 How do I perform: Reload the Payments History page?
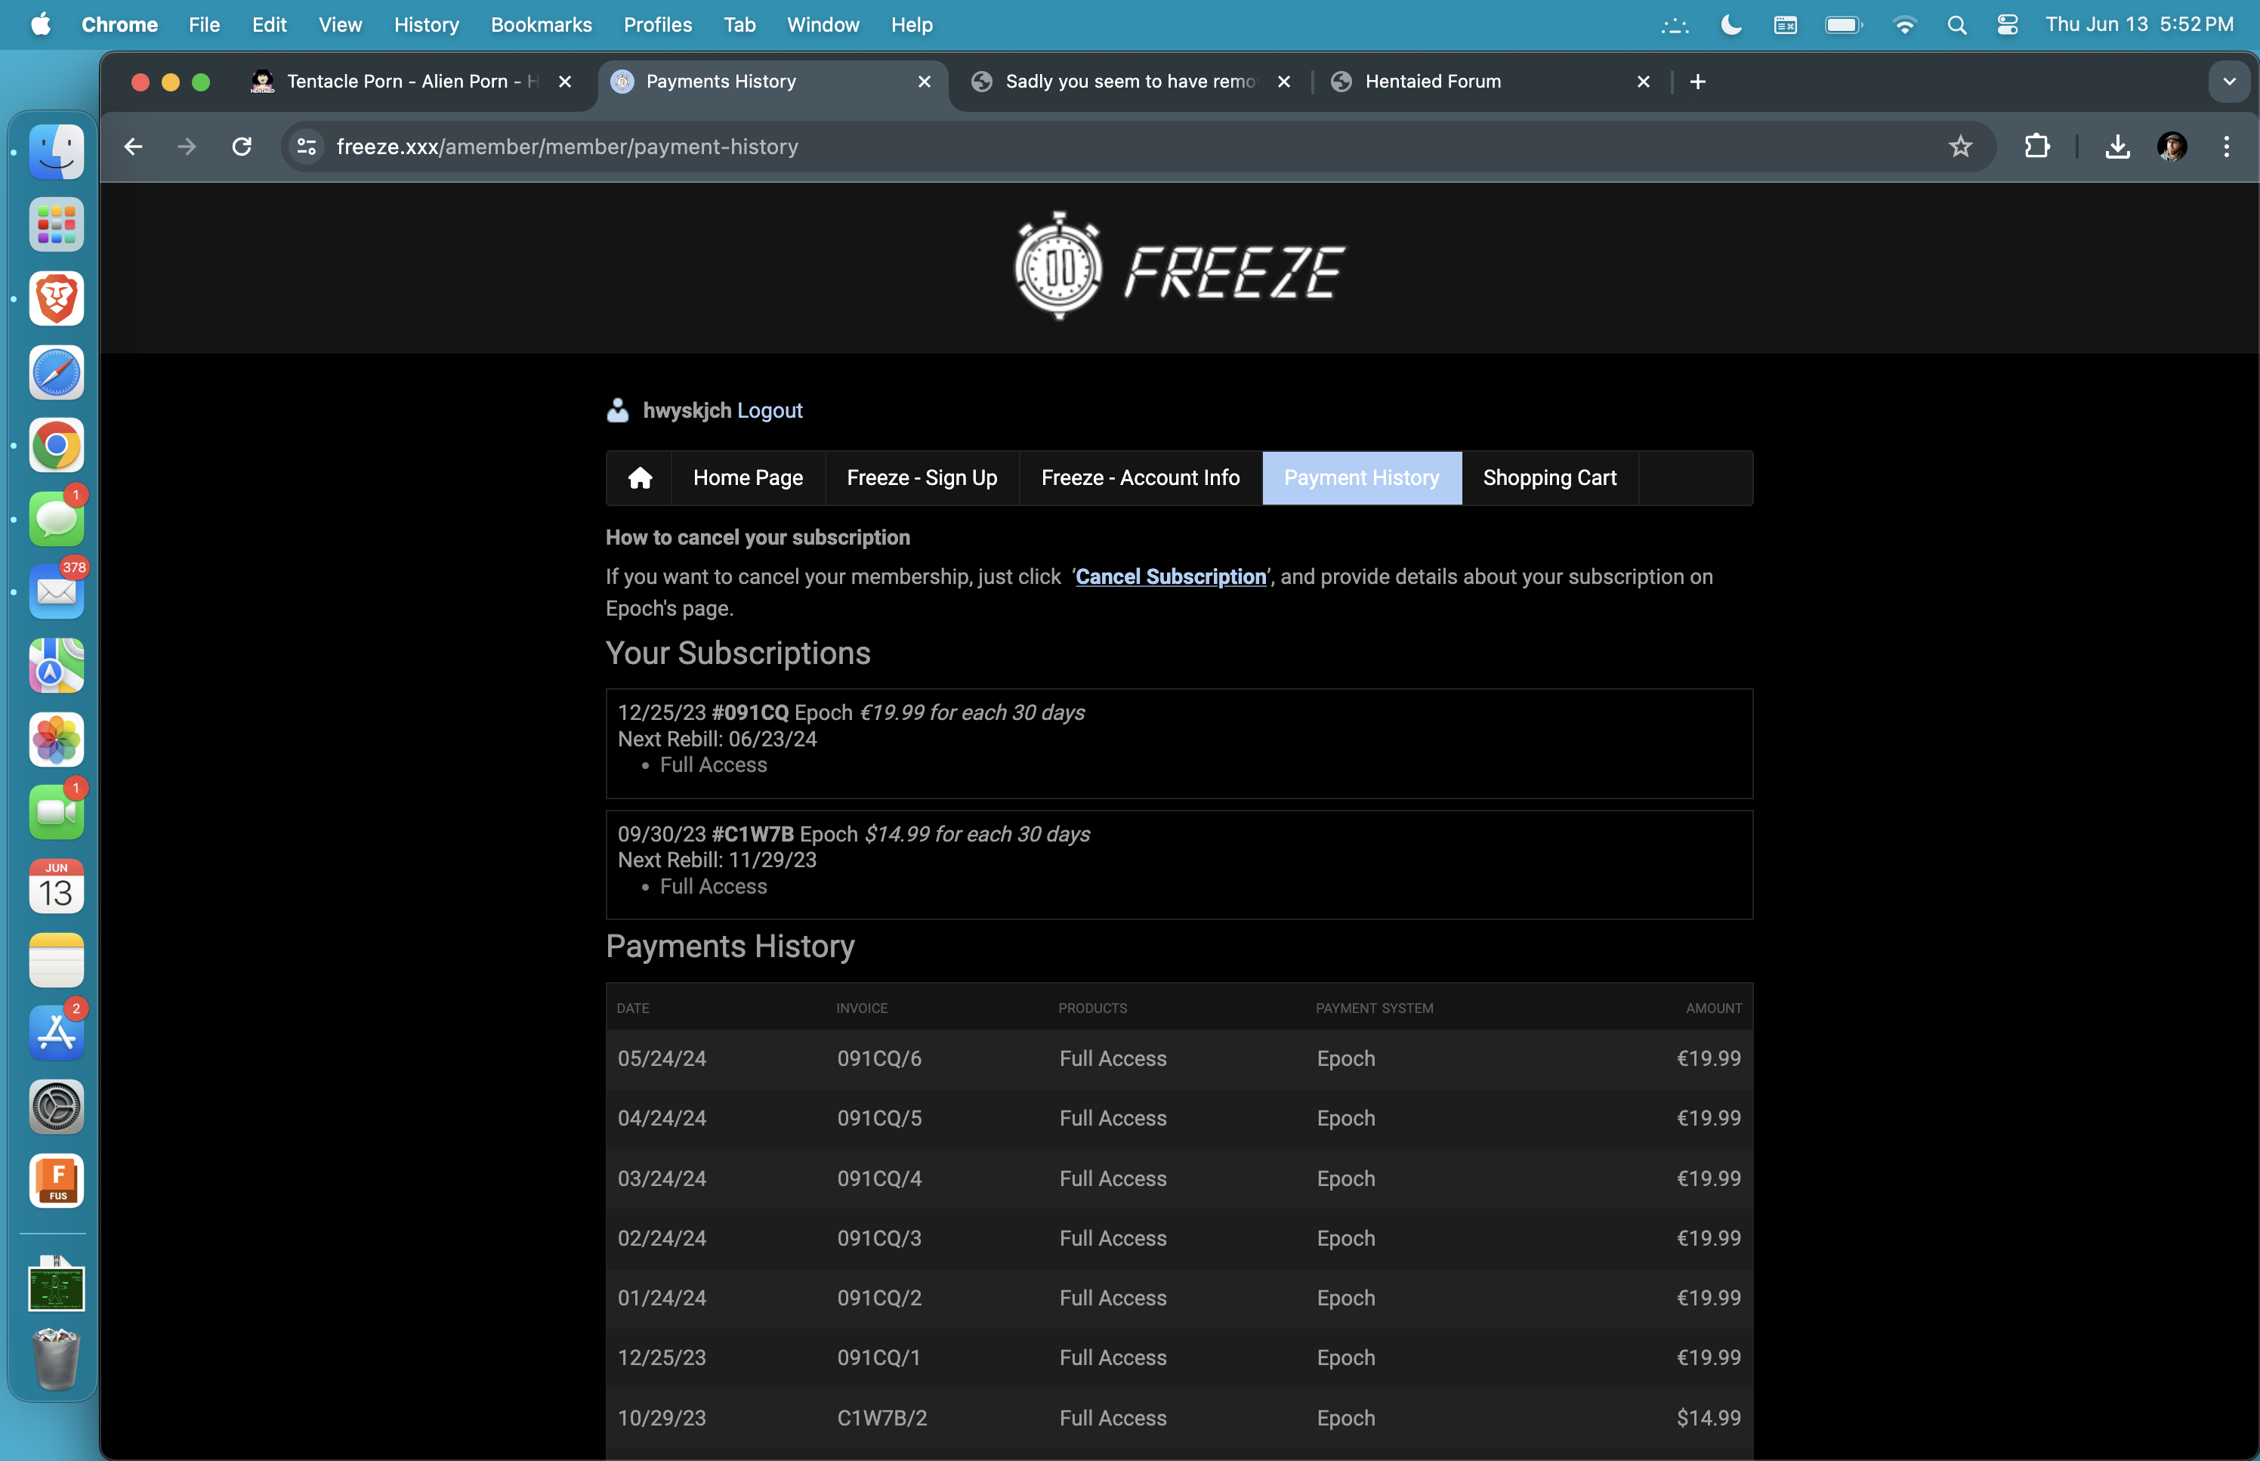[x=242, y=147]
